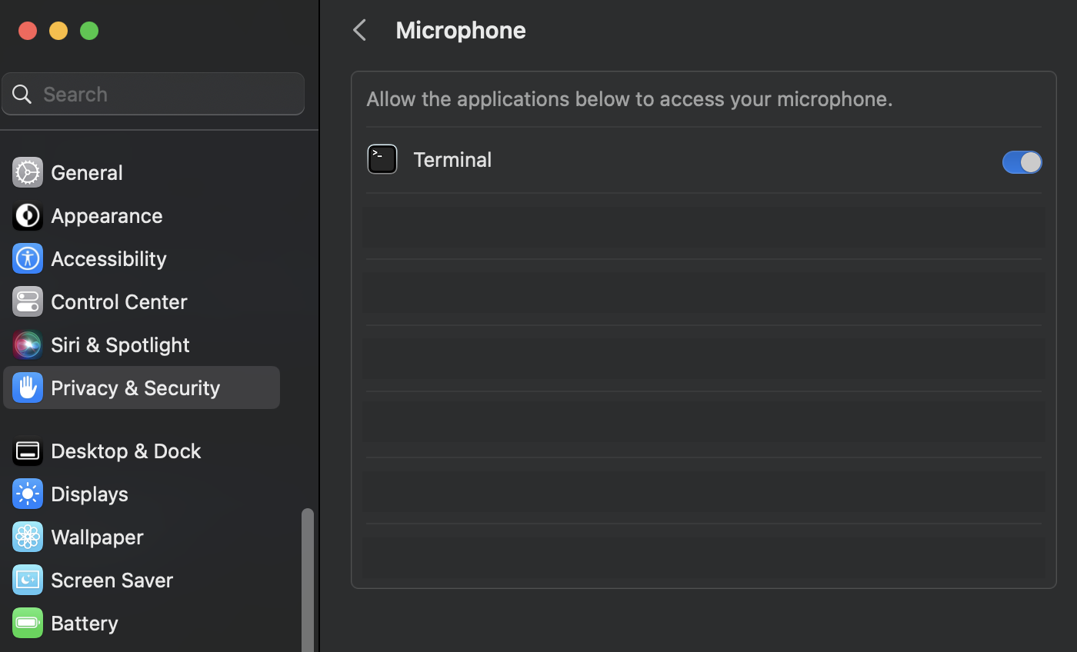Select Wallpaper in the sidebar
The height and width of the screenshot is (652, 1077).
tap(142, 537)
